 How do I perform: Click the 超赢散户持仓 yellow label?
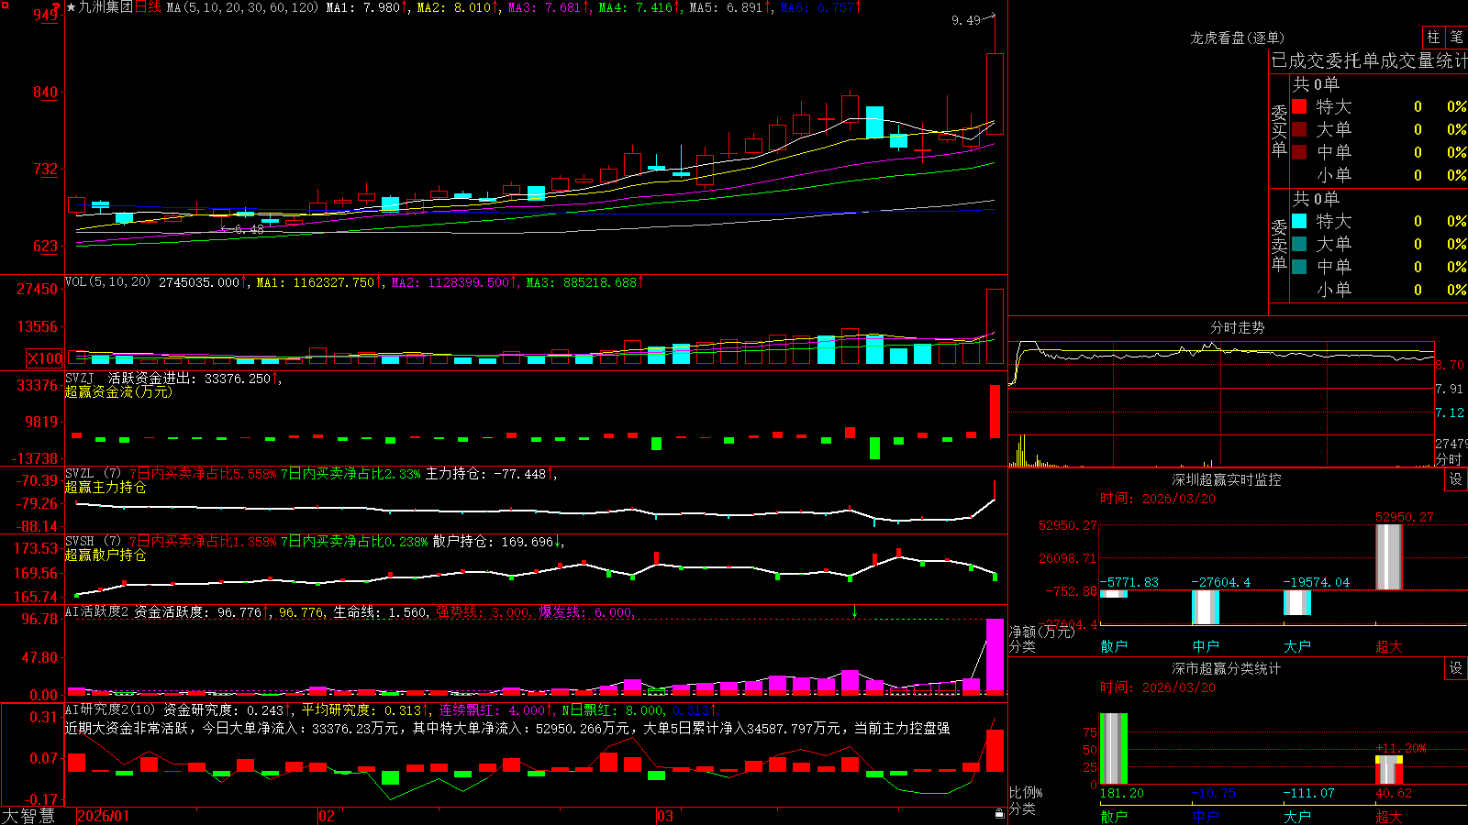tap(106, 555)
